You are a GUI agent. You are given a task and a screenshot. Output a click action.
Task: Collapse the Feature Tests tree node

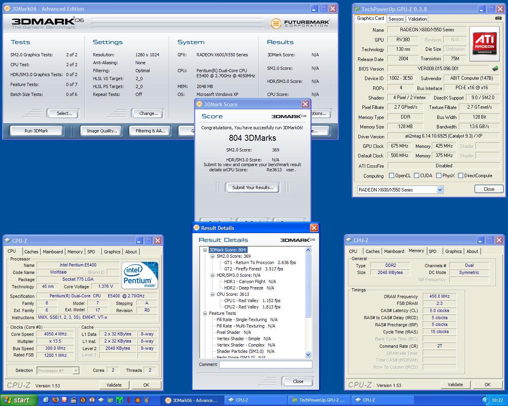[205, 313]
